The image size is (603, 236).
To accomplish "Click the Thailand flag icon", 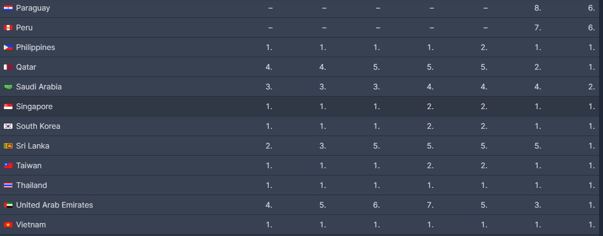I will (8, 186).
